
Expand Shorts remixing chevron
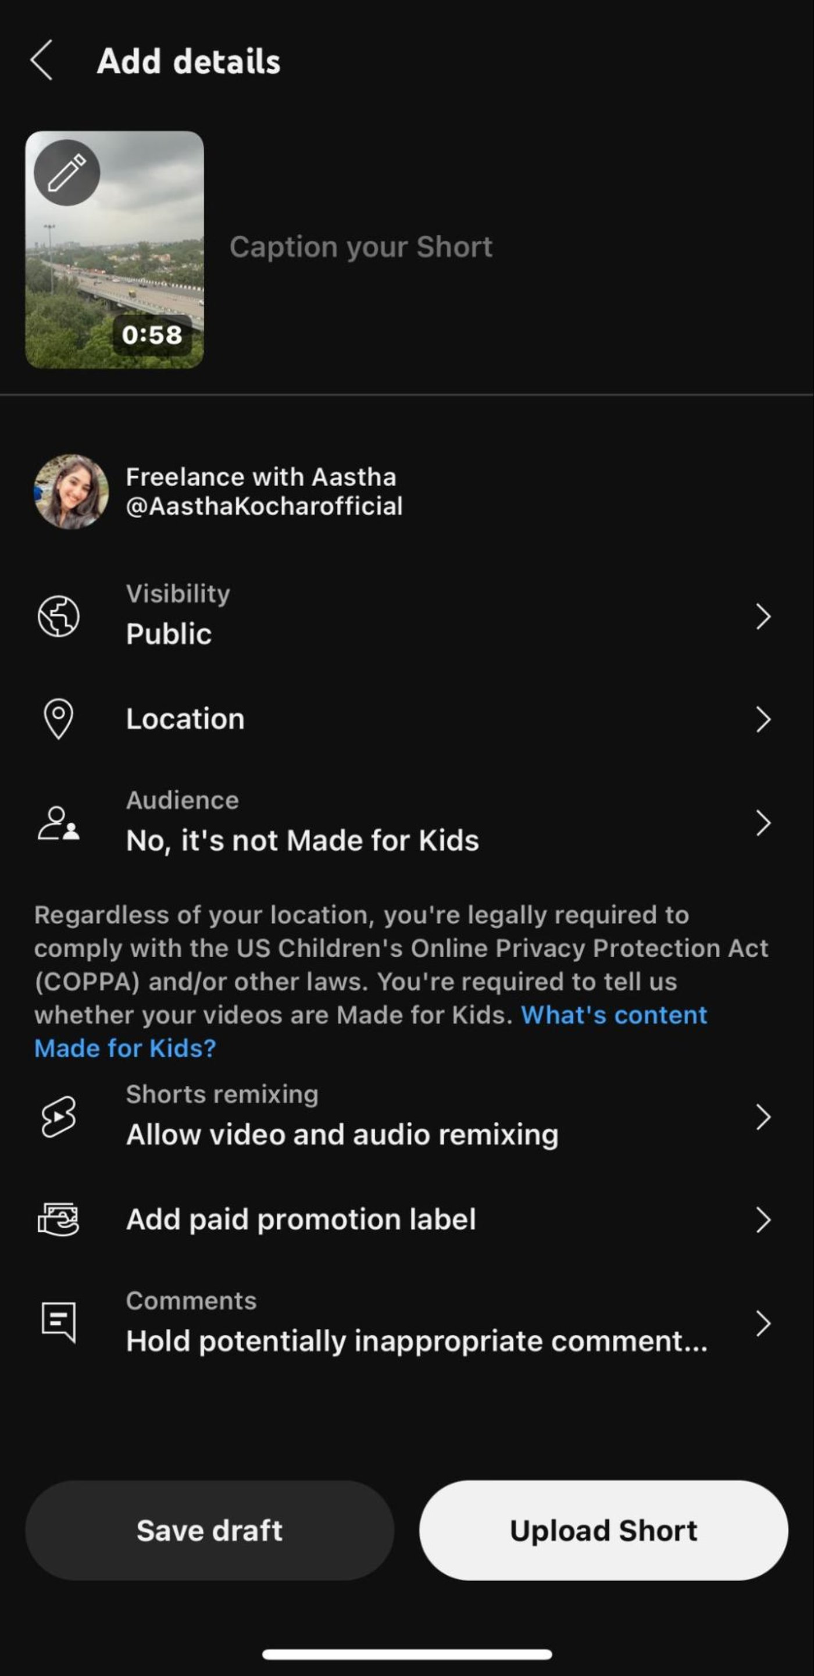point(763,1117)
